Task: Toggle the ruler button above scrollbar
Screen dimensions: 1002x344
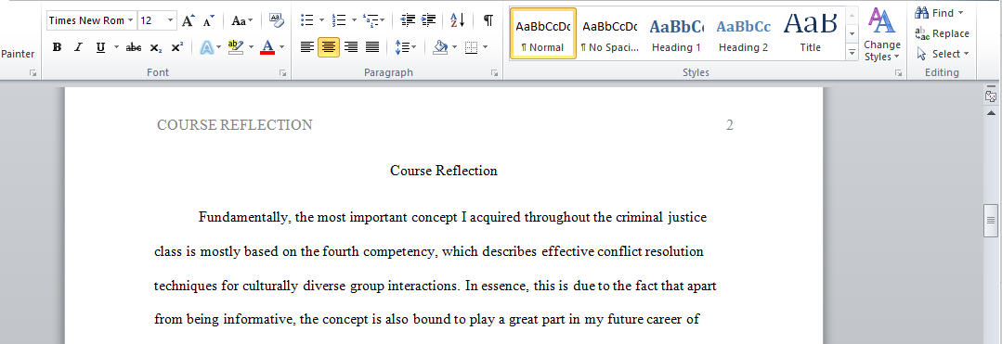Action: click(991, 96)
